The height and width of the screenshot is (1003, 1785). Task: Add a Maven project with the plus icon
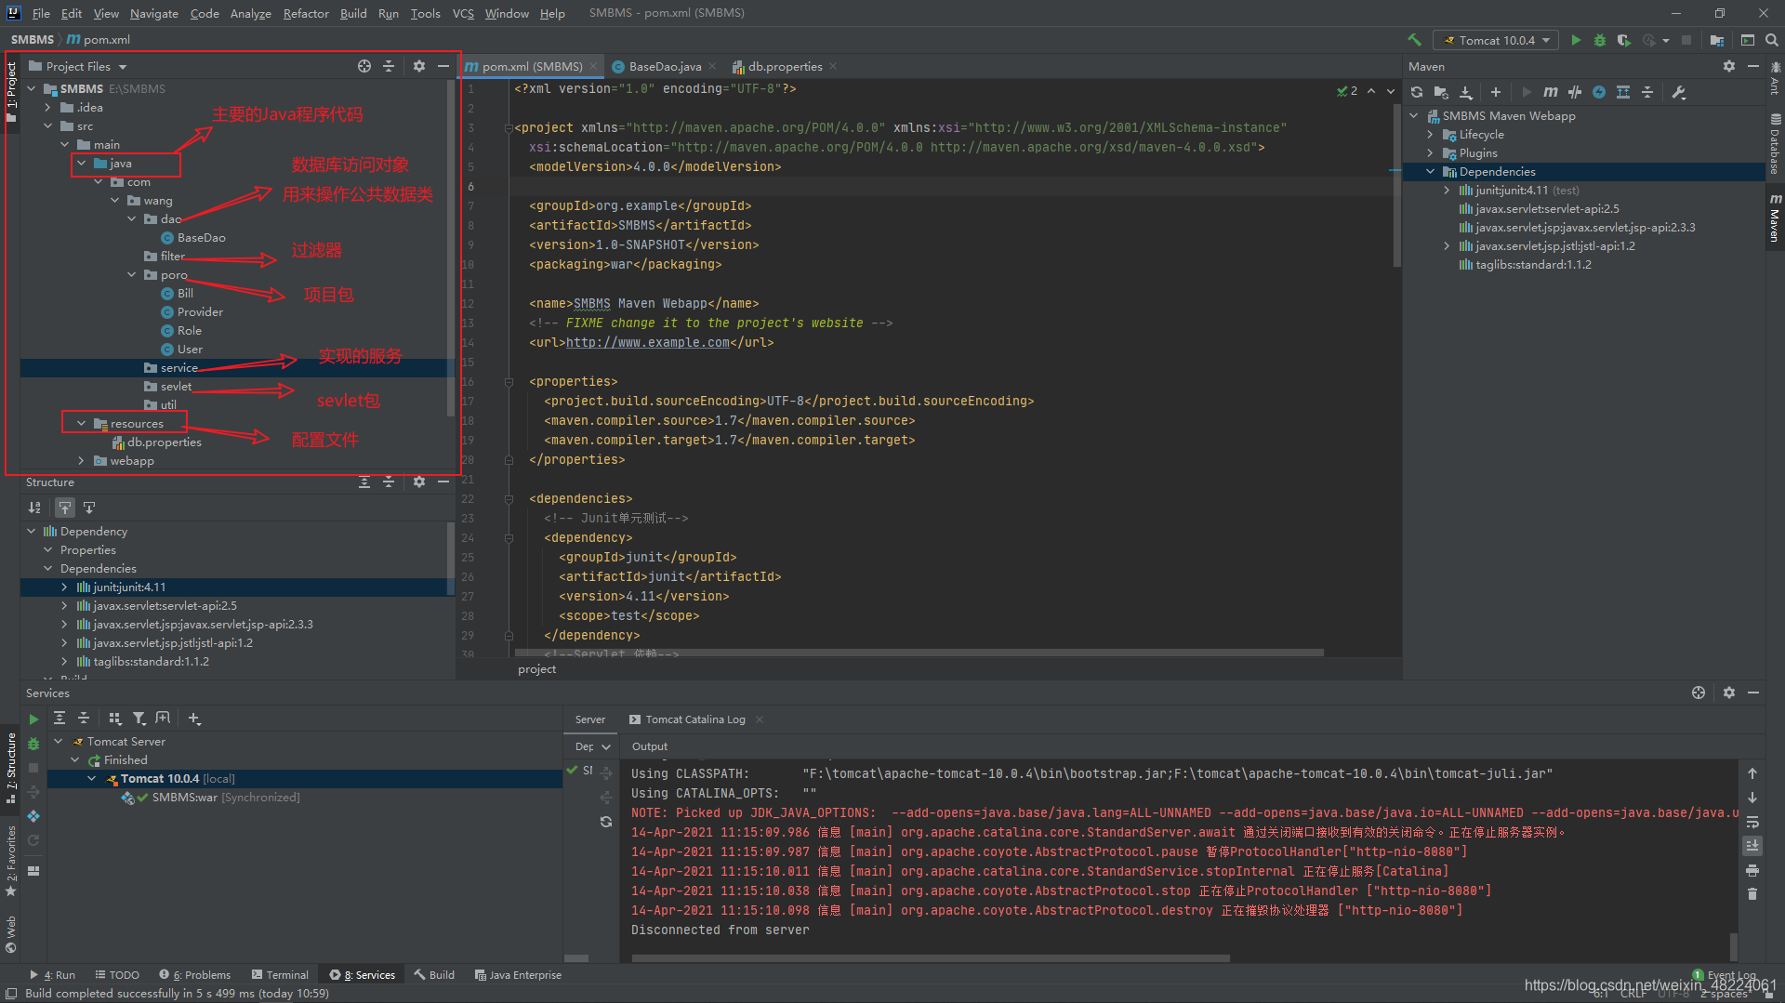[x=1495, y=92]
